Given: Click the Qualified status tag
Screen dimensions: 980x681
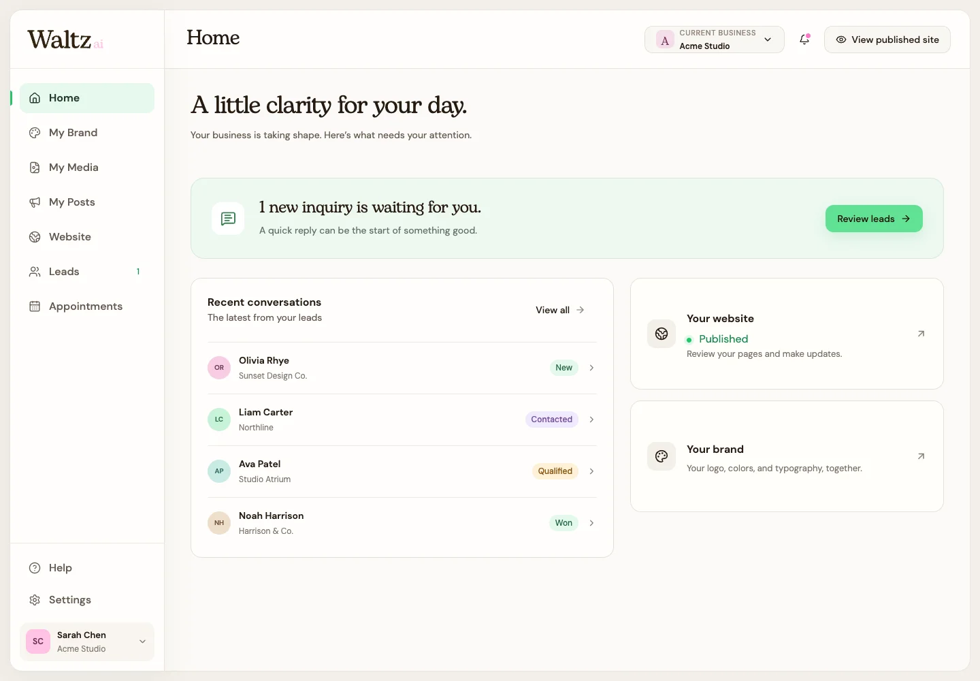Looking at the screenshot, I should [x=555, y=471].
